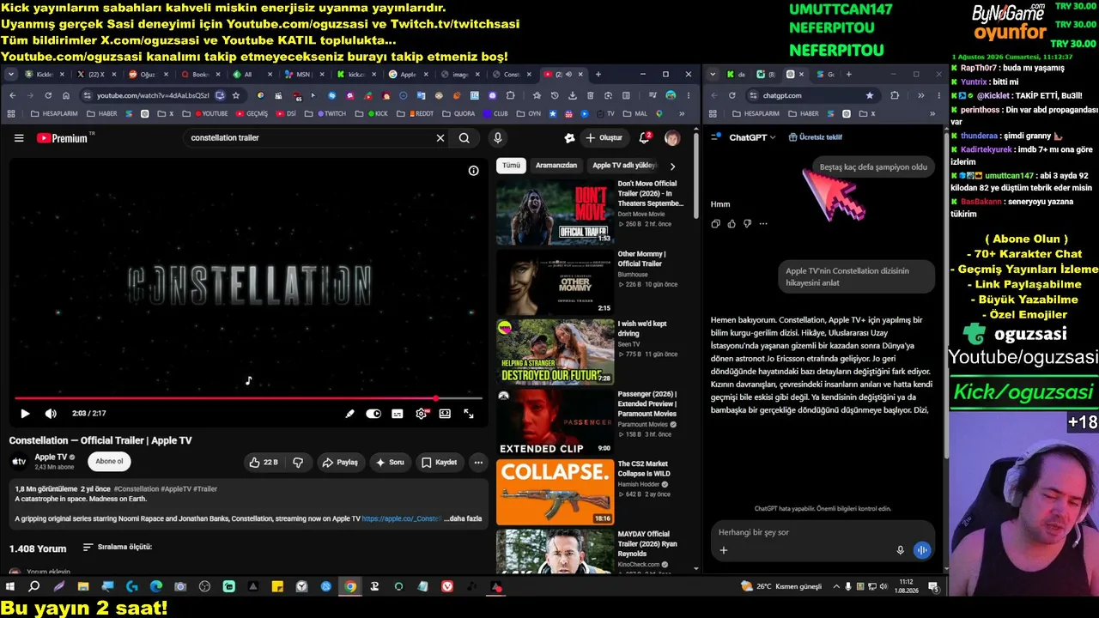This screenshot has width=1099, height=618.
Task: Start ChatGPT voice mode button
Action: pos(922,550)
